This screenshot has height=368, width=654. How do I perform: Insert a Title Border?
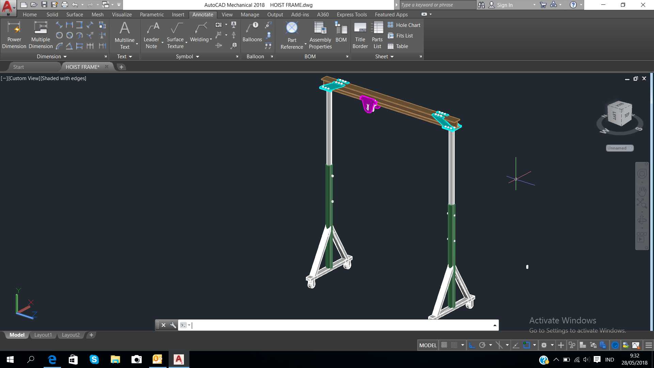click(360, 35)
